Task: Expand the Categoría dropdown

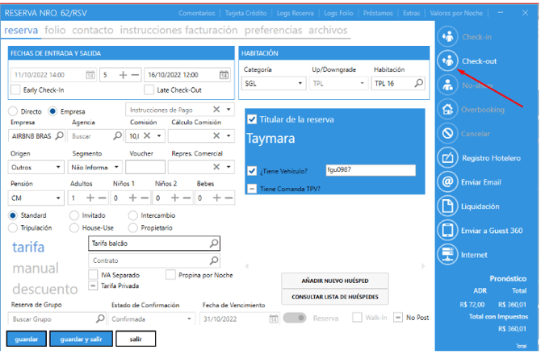Action: [x=300, y=83]
